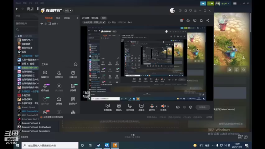Open the notification bell icon
This screenshot has height=149, width=265.
pos(201,20)
